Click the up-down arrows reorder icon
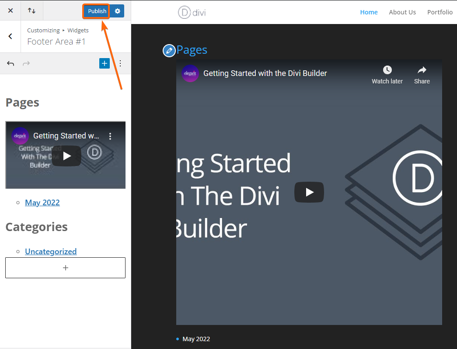Viewport: 457px width, 349px height. click(x=32, y=11)
